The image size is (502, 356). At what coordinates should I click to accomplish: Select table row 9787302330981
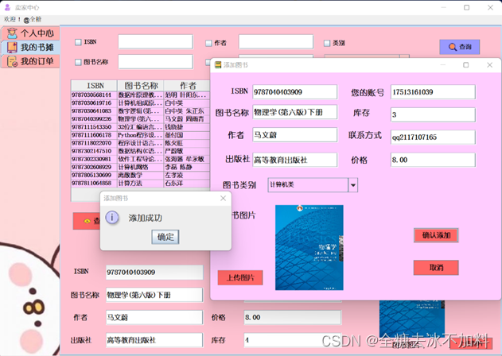click(x=141, y=159)
